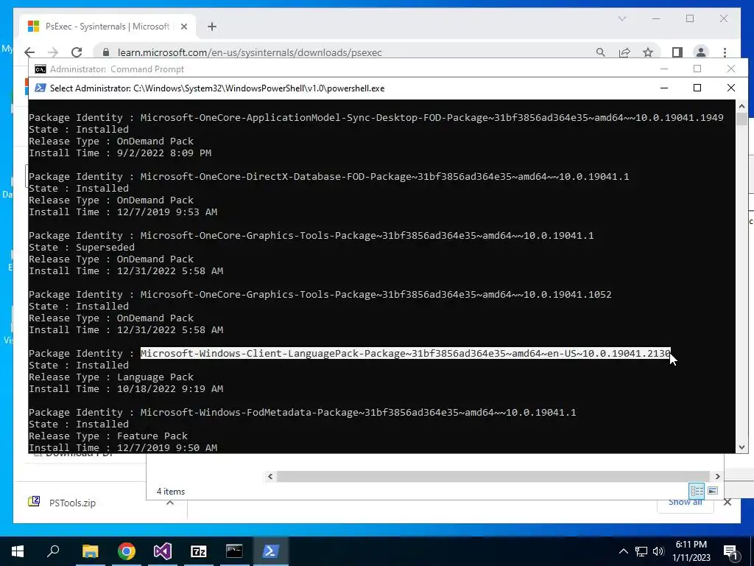Select the PsExec - Sysinternals tab
Screen dimensions: 754x566
108,27
